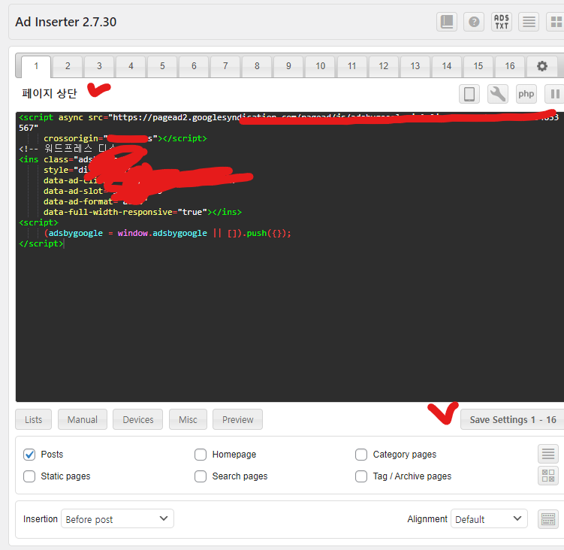Switch to block tab 5
Image resolution: width=564 pixels, height=550 pixels.
point(162,66)
